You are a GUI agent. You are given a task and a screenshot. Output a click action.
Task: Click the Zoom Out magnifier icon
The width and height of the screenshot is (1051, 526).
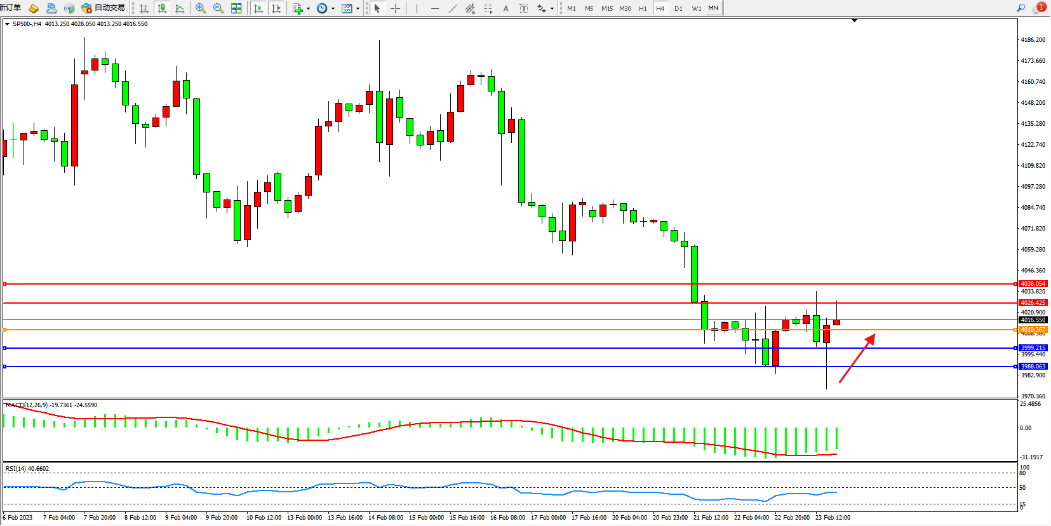[x=218, y=8]
